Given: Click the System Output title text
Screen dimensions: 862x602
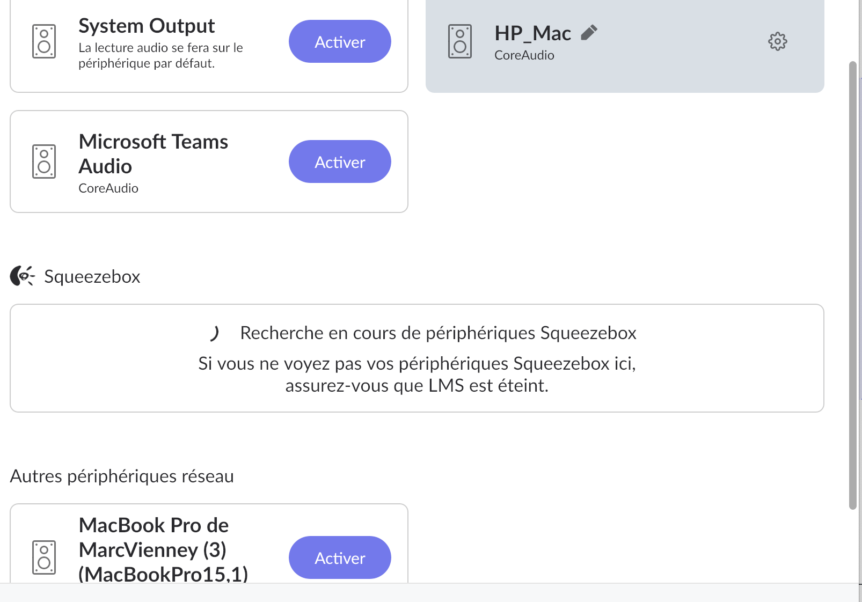Looking at the screenshot, I should tap(147, 26).
